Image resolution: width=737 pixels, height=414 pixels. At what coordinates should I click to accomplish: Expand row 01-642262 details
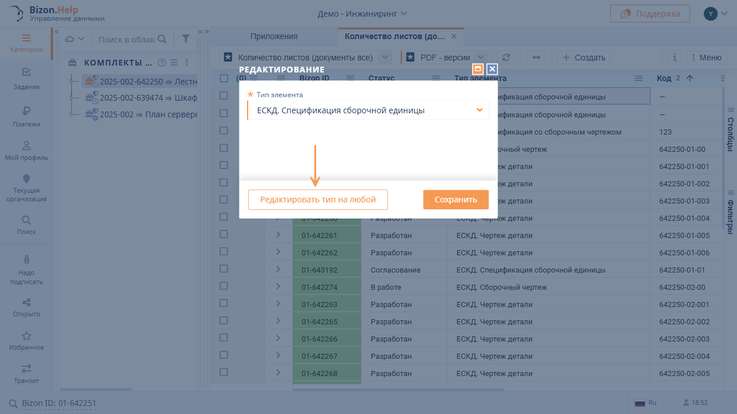point(278,252)
